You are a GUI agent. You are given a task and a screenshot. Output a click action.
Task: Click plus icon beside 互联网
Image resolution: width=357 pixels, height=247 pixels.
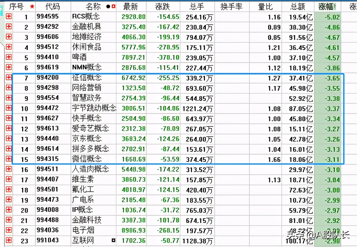(9, 240)
